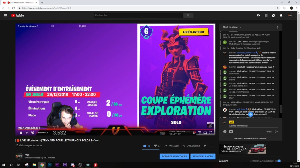This screenshot has width=300, height=168.
Task: Open Volt channel avatar below video
Action: (19, 156)
